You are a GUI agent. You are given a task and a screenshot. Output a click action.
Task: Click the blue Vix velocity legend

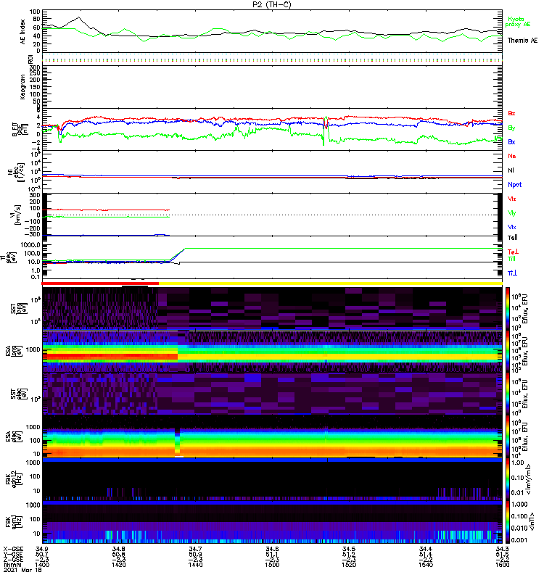[511, 227]
